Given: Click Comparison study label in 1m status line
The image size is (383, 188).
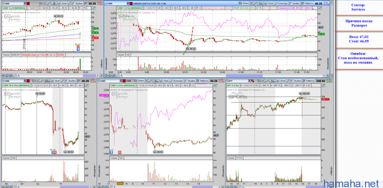Looking at the screenshot, I should click(289, 8).
